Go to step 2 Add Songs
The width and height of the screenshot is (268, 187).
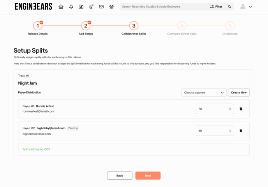pos(86,26)
